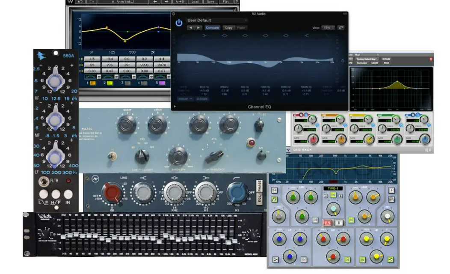Screen dimensions: 450x274
Task: Toggle the Channel EQ power button
Action: click(179, 22)
